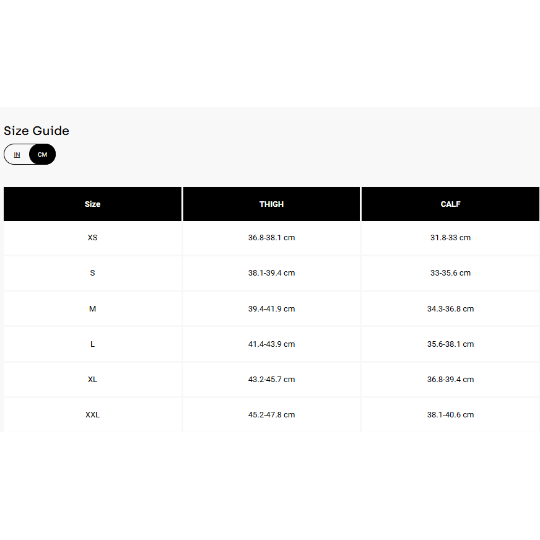Click calf measurement 38.1-40.6 cm
Image resolution: width=540 pixels, height=540 pixels.
[x=450, y=415]
